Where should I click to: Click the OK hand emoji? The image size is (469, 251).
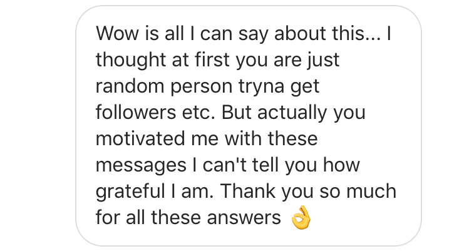pos(301,217)
